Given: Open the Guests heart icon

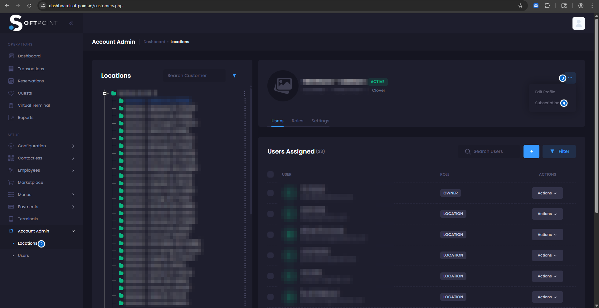Looking at the screenshot, I should click(x=11, y=93).
